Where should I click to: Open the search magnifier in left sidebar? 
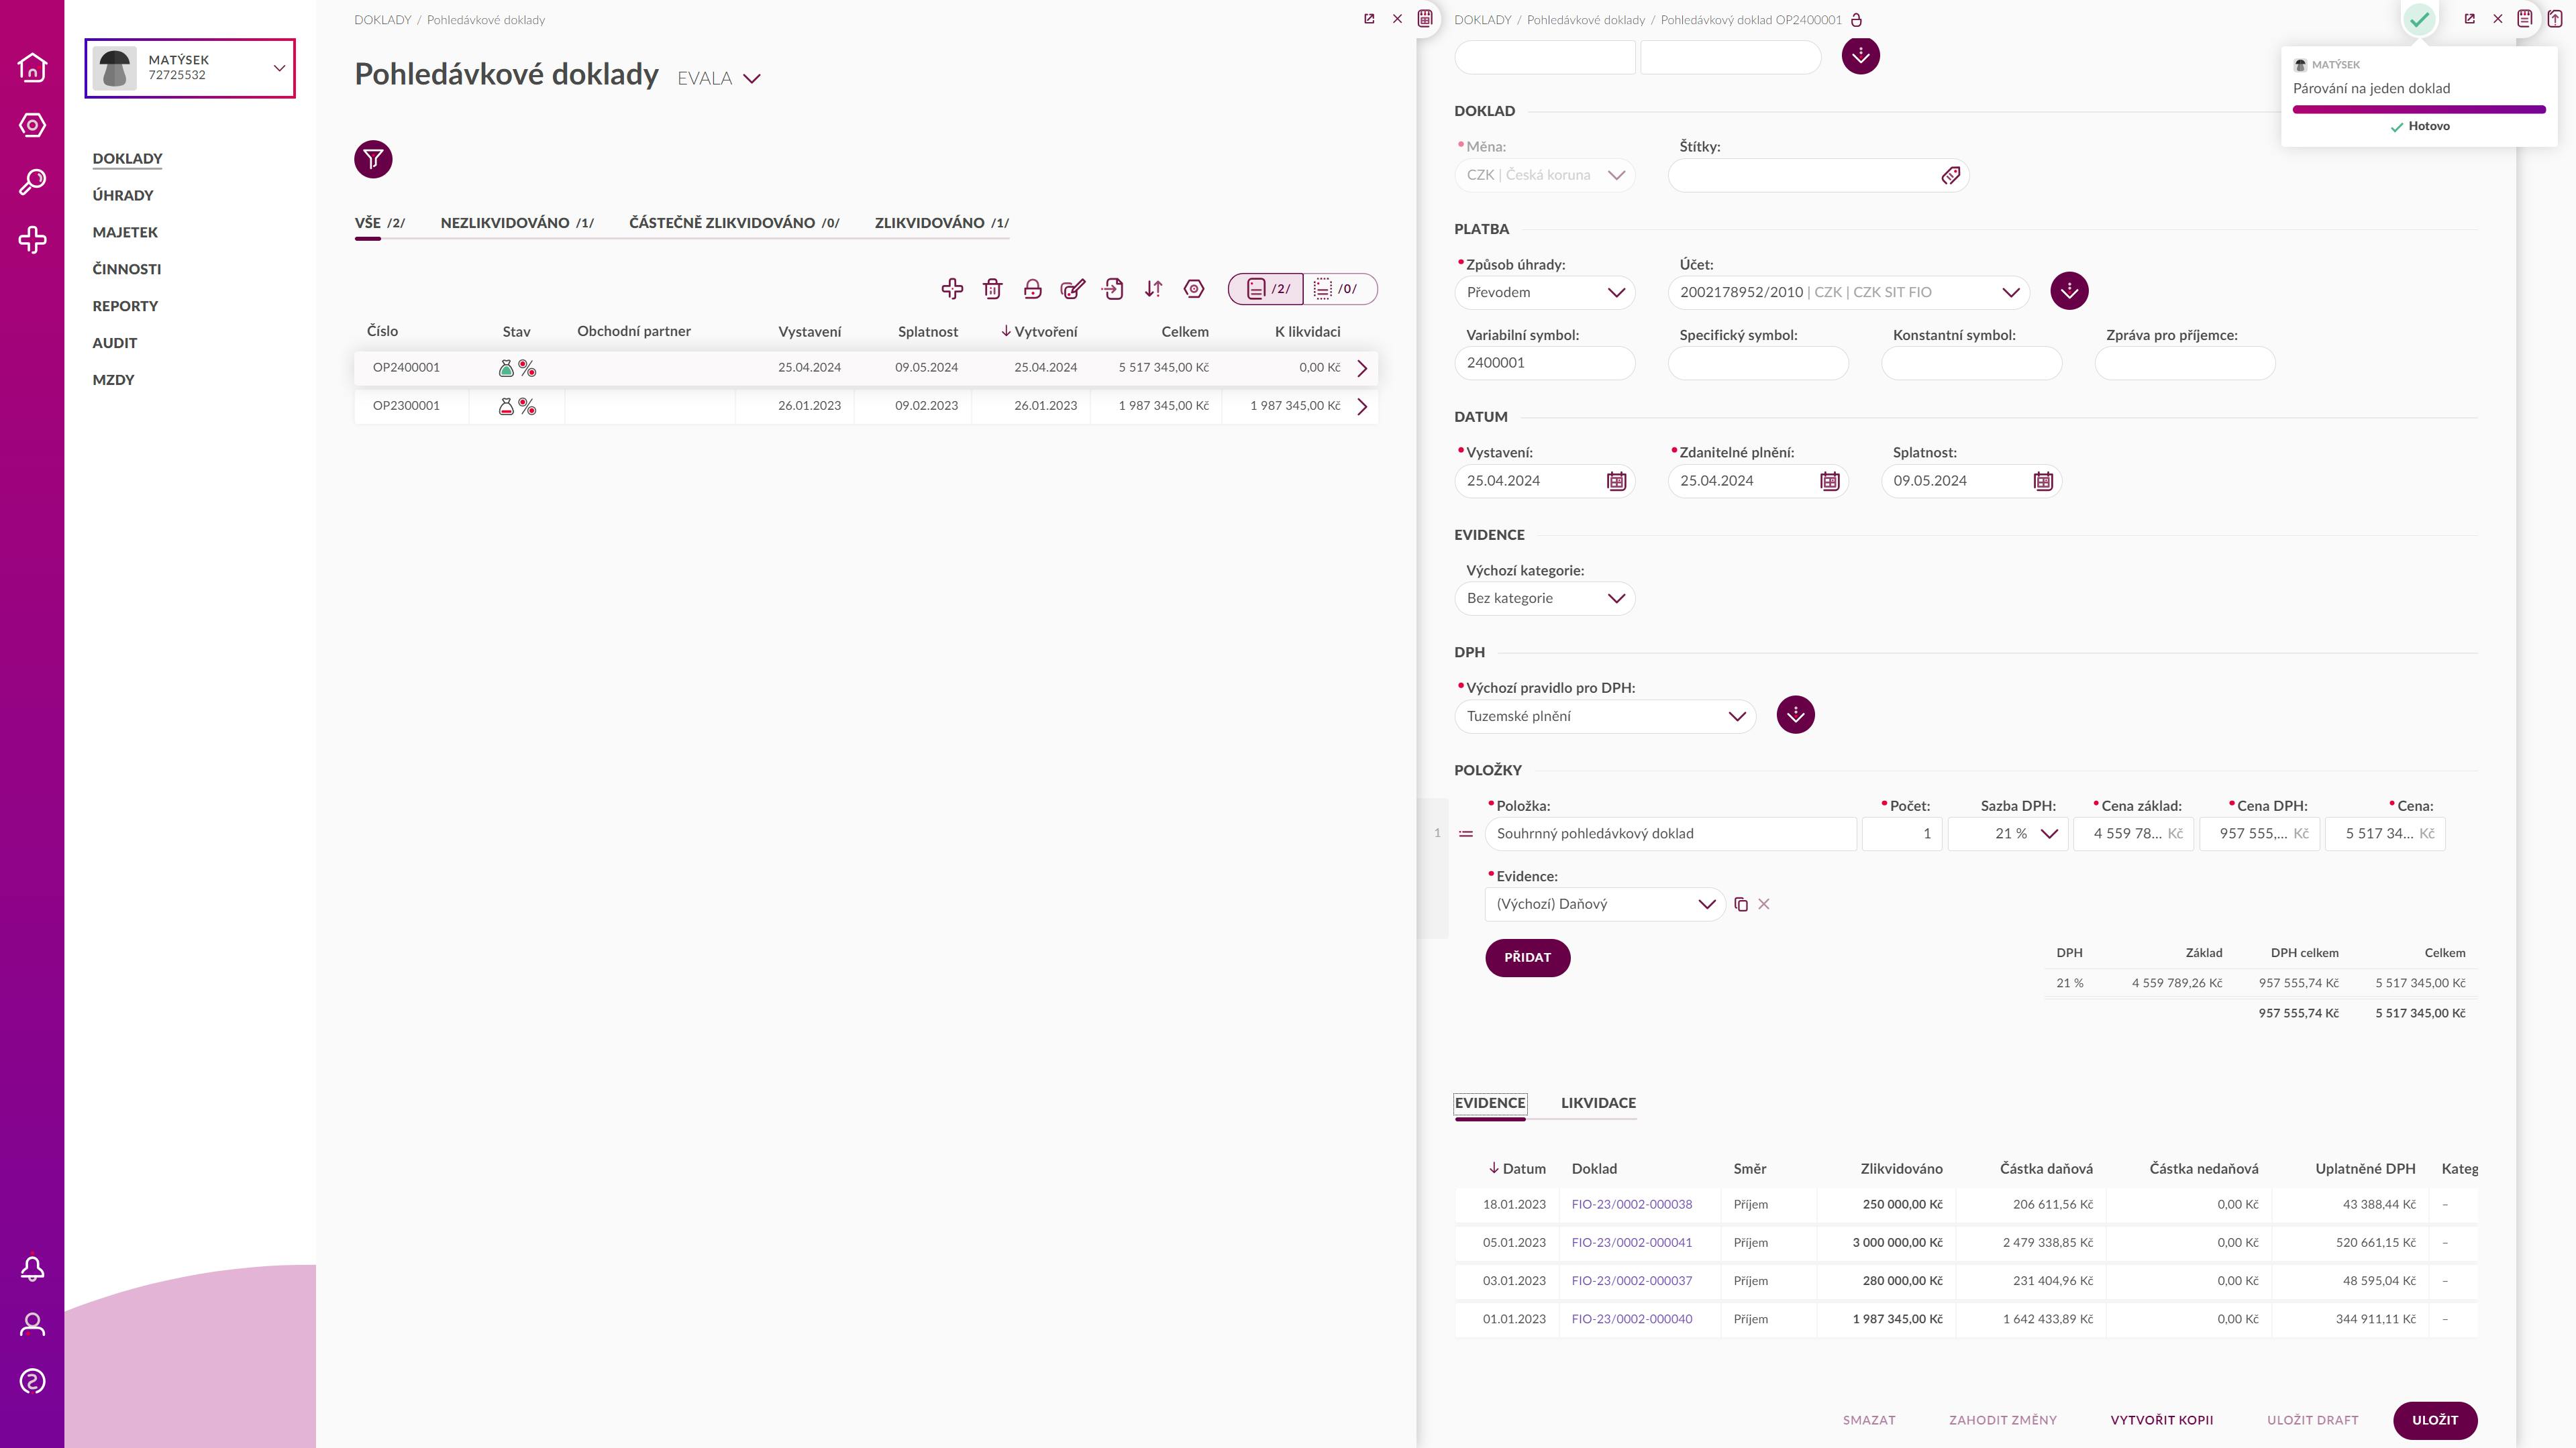point(32,182)
